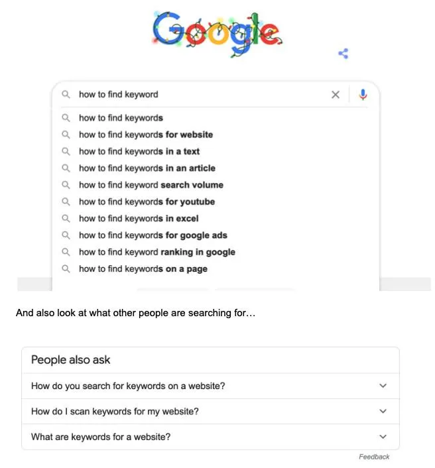Open the Feedback link

pyautogui.click(x=374, y=457)
